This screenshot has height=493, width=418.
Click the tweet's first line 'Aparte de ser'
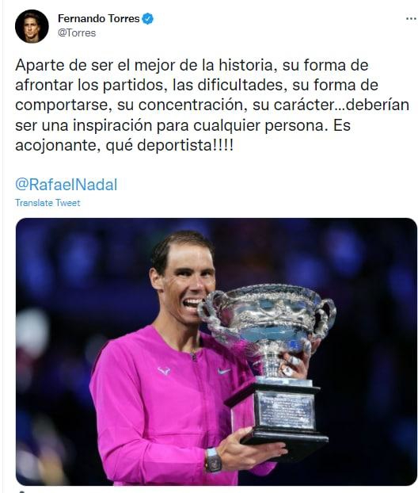[64, 65]
